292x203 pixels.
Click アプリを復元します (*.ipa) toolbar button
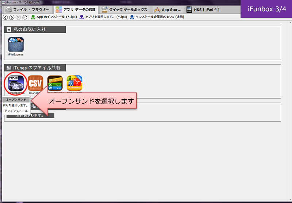coord(103,17)
